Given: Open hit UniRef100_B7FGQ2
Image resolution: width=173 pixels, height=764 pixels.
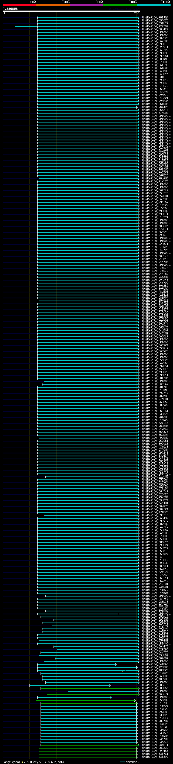Looking at the screenshot, I should pyautogui.click(x=155, y=113).
